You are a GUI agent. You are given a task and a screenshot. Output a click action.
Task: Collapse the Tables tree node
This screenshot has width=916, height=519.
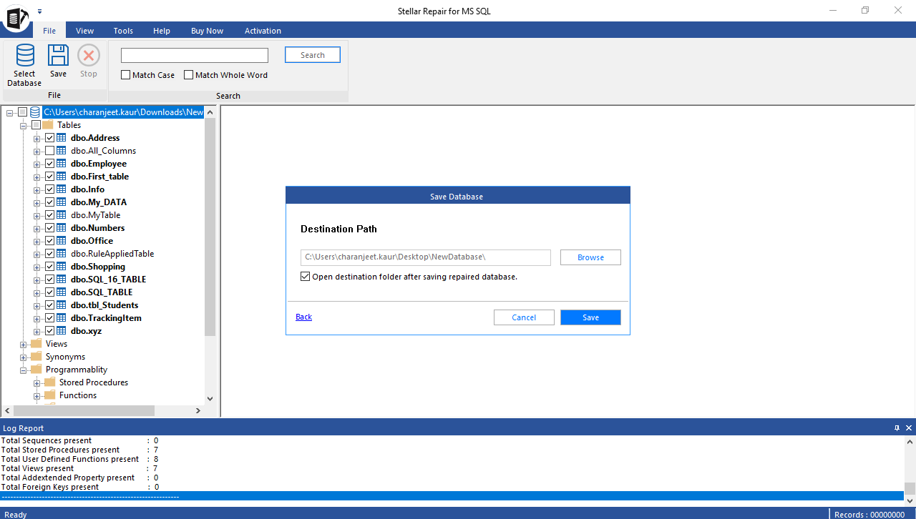(x=24, y=125)
